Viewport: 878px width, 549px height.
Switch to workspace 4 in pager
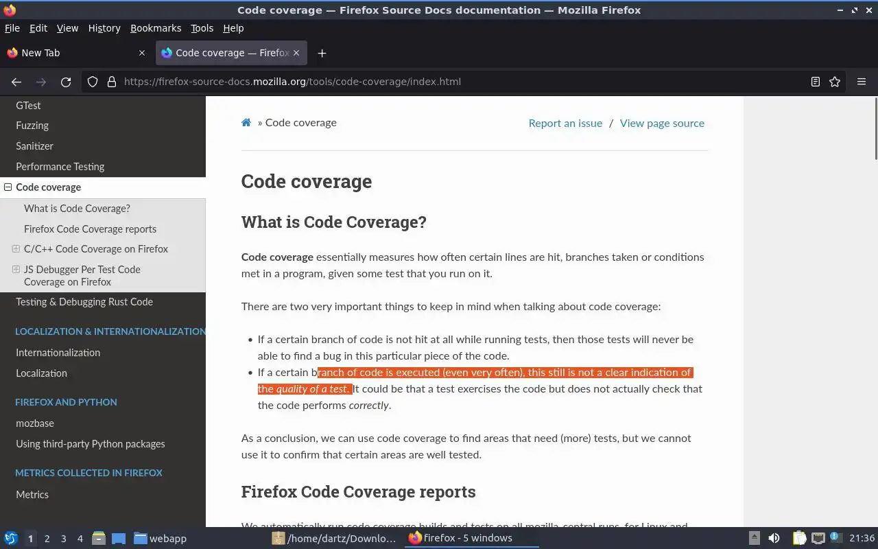[x=80, y=539]
